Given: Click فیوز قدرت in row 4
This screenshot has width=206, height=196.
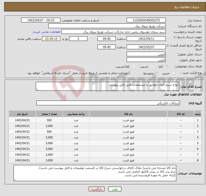Looking at the screenshot, I should pyautogui.click(x=128, y=138).
